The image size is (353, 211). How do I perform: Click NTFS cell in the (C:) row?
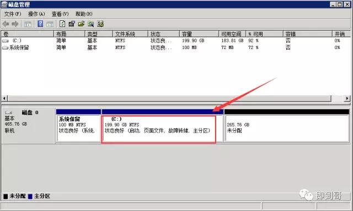coord(120,41)
